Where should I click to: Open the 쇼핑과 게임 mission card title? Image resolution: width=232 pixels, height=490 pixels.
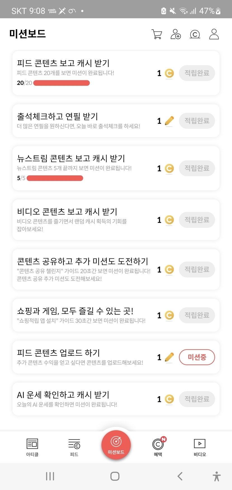coord(75,311)
